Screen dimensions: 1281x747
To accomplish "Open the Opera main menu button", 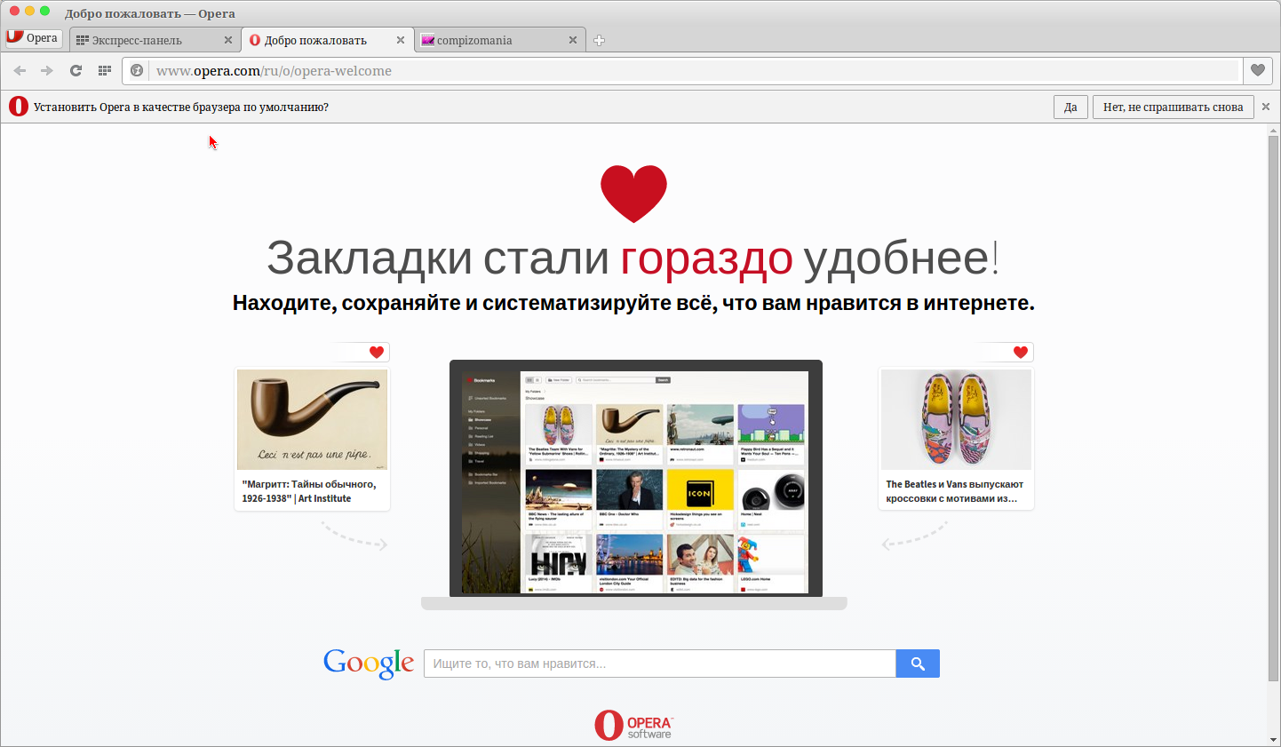I will (x=33, y=38).
